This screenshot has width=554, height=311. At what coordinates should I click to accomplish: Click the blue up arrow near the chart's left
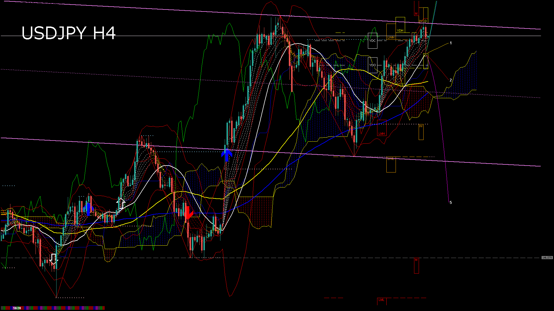(88, 209)
